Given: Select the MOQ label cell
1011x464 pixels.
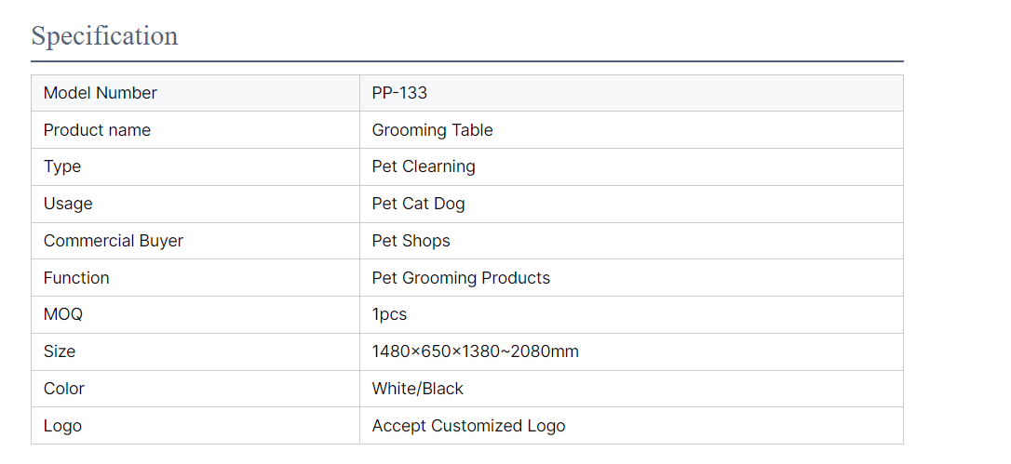Looking at the screenshot, I should [x=195, y=315].
